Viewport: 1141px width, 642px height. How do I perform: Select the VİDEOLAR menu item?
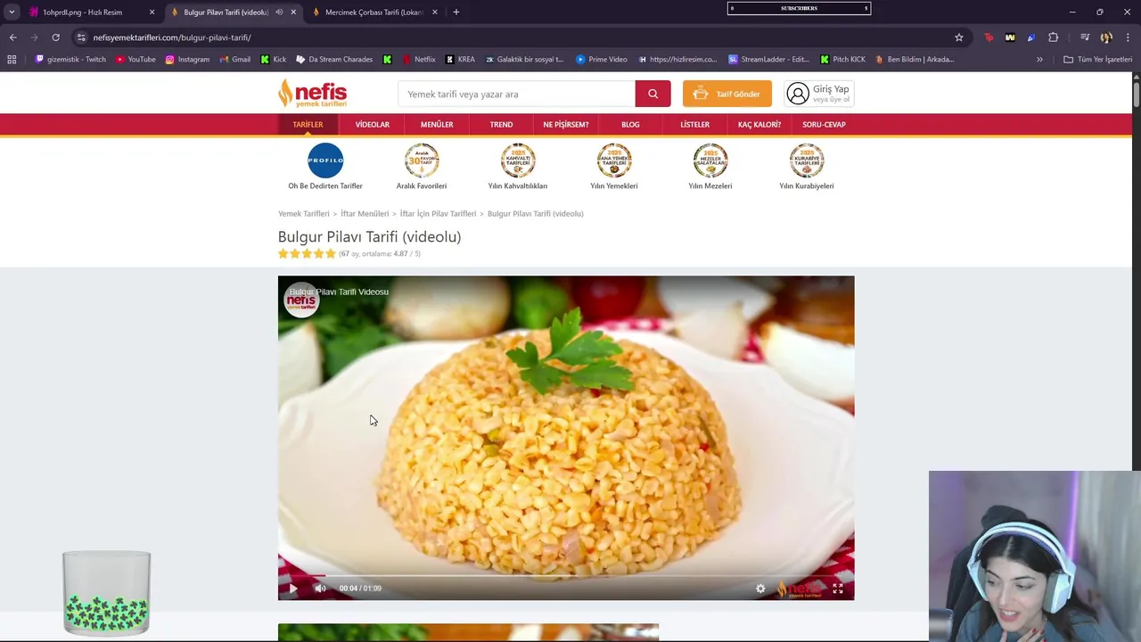click(x=373, y=125)
